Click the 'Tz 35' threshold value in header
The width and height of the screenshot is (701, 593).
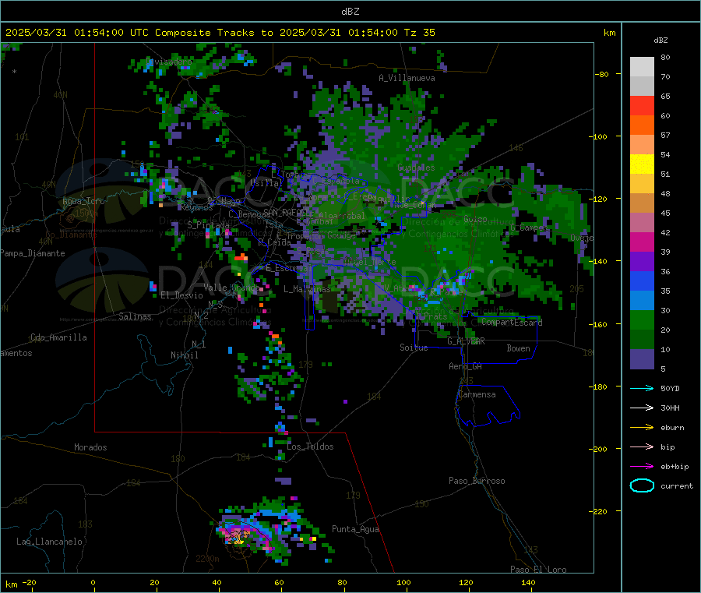coord(419,33)
